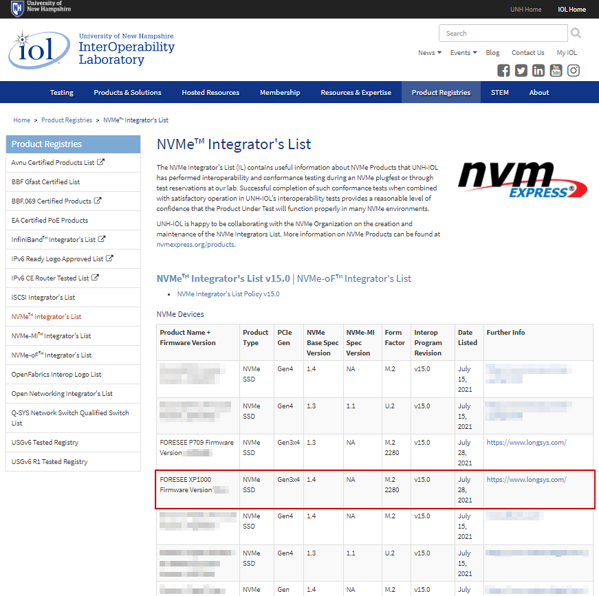Click the IOL InterOperability Laboratory logo

91,49
